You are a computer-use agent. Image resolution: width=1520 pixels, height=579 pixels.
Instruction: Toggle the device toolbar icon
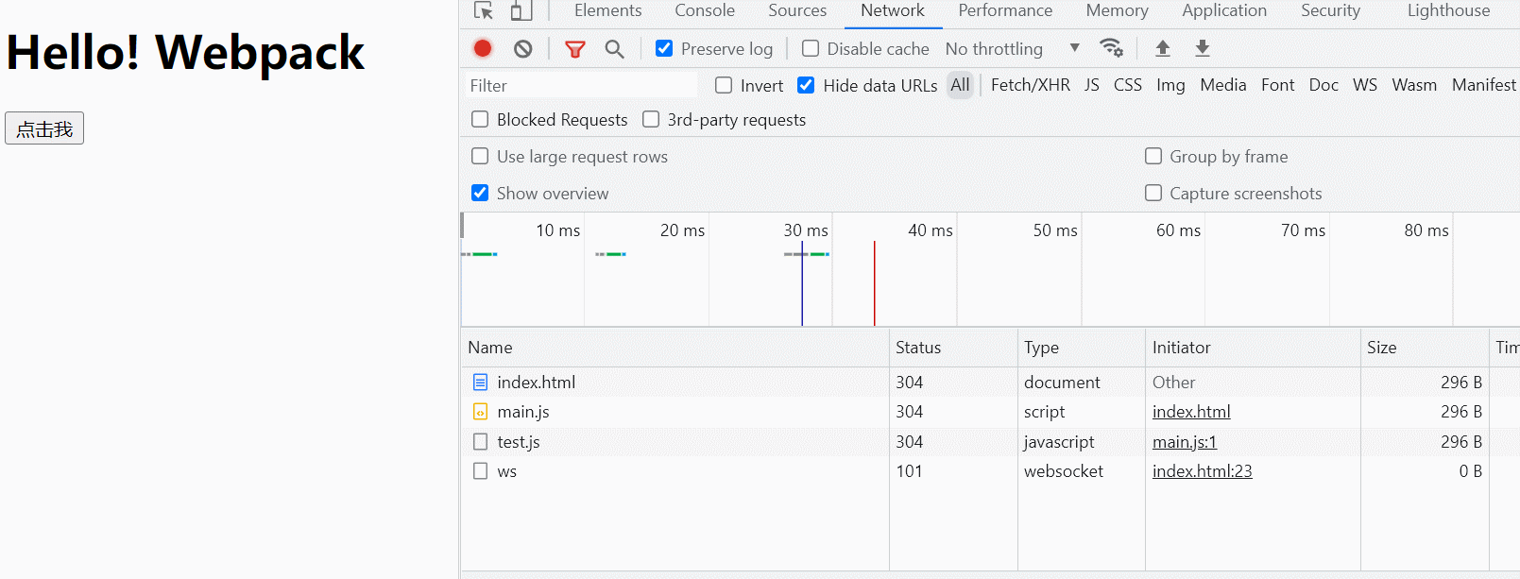coord(521,11)
